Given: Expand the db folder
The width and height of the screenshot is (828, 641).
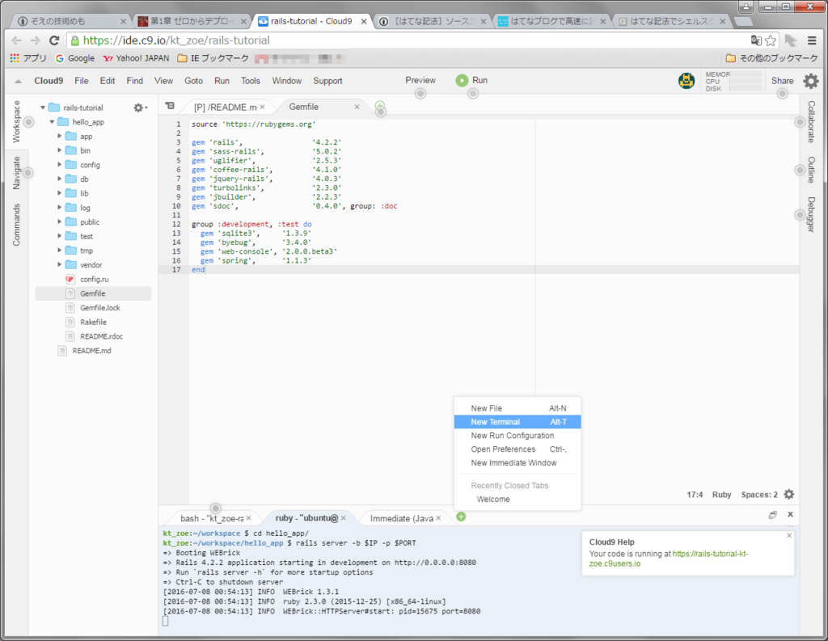Looking at the screenshot, I should point(60,179).
